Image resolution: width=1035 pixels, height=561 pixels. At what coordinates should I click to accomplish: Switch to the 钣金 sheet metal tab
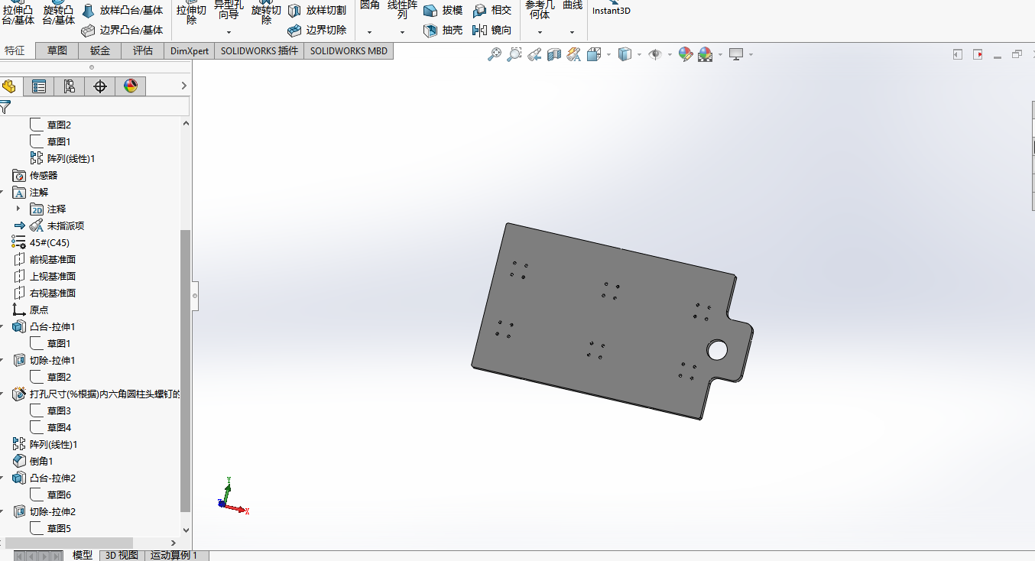click(100, 50)
